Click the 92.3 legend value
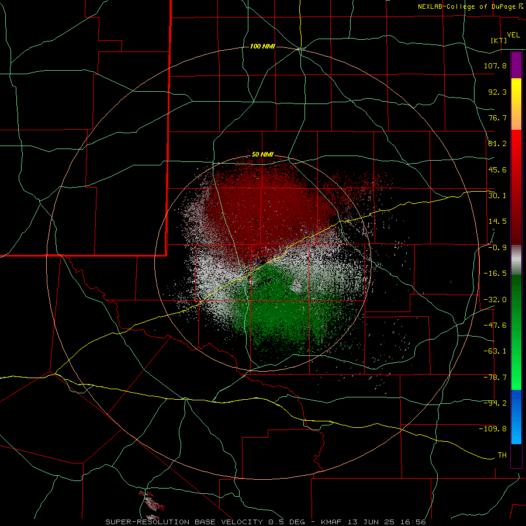 tap(497, 92)
